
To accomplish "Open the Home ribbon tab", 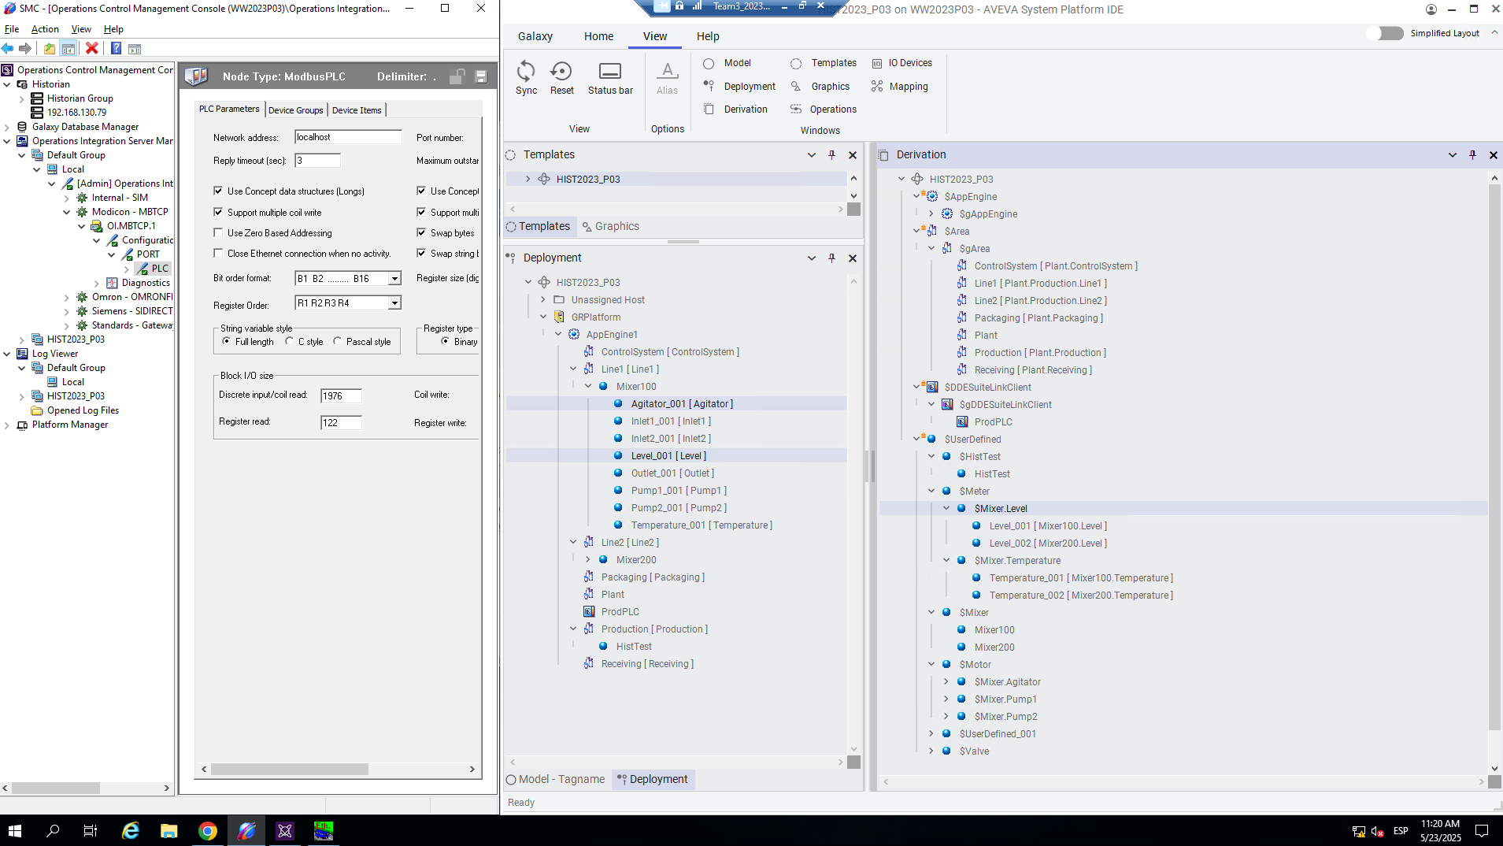I will tap(598, 36).
